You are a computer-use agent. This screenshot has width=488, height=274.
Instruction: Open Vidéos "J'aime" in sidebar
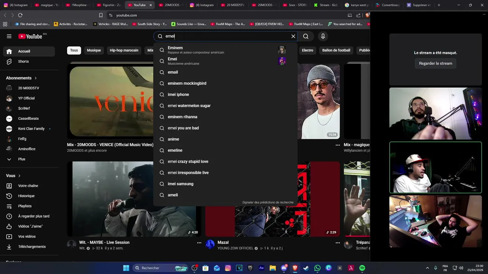(29, 226)
